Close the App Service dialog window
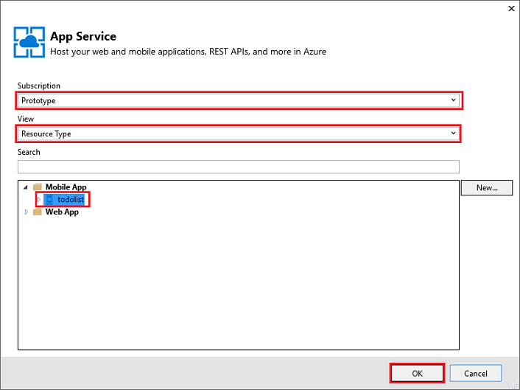 point(511,9)
